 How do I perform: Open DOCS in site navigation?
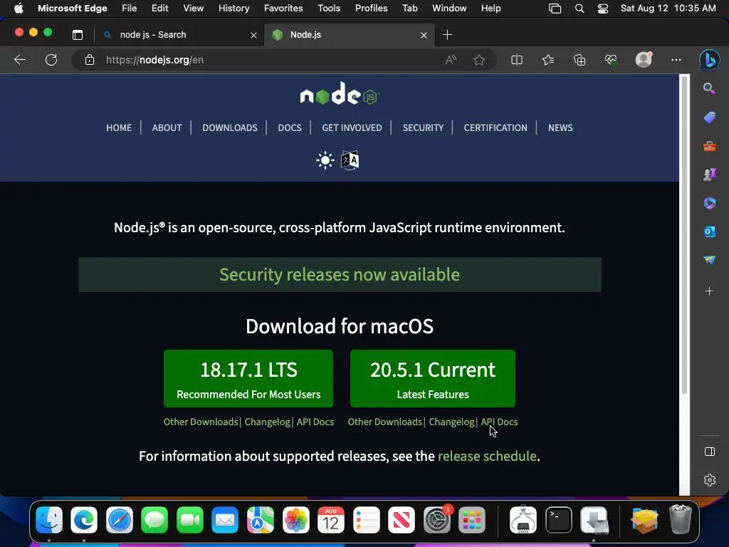[290, 127]
